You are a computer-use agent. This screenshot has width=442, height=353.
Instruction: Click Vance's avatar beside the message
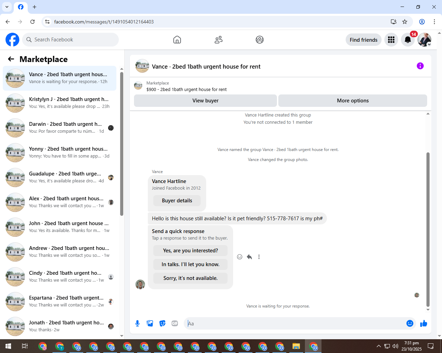pyautogui.click(x=140, y=284)
